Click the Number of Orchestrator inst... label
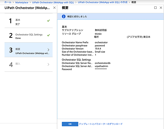The height and width of the screenshot is (129, 164). tap(77, 55)
